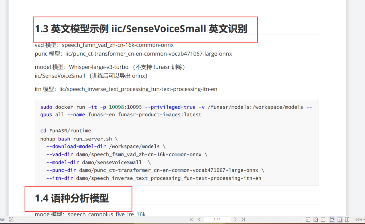365x224 pixels.
Task: Click the --download-model-dir code line
Action: (106, 146)
